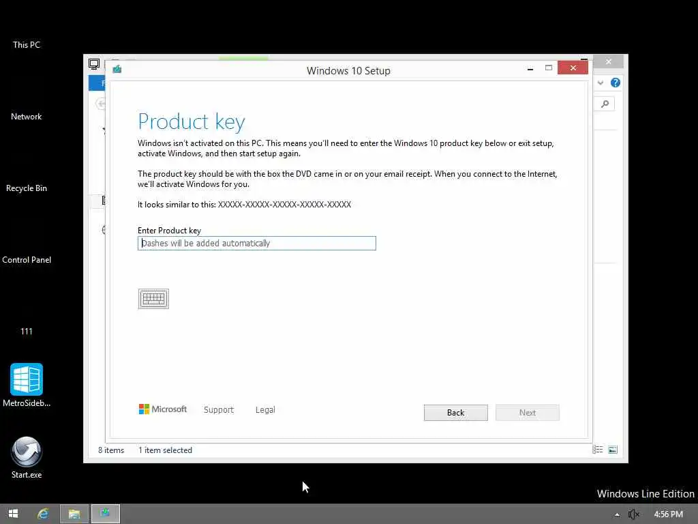Click the Enter Product key input field

tap(257, 244)
